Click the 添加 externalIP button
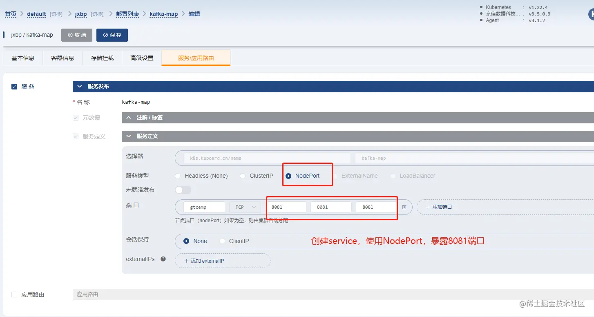The image size is (594, 317). click(x=223, y=261)
